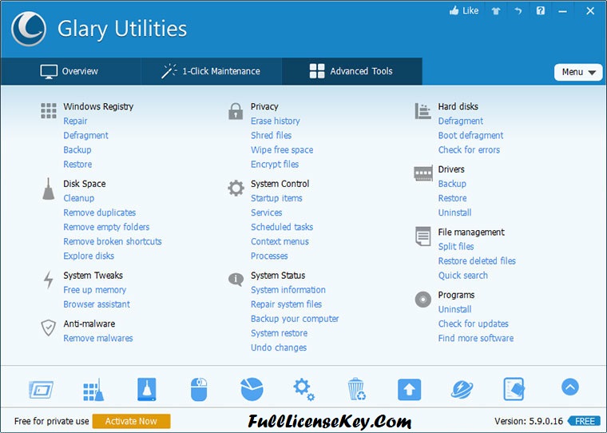Screen dimensions: 607x433
Task: Open Repair system files link
Action: [x=286, y=304]
